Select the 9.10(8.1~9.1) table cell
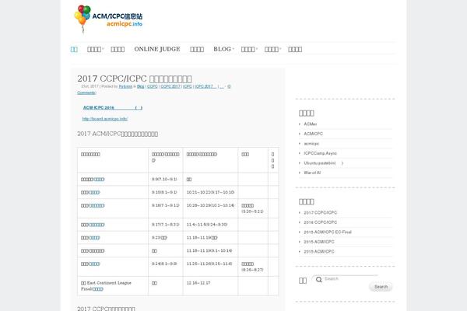This screenshot has width=467, height=311. tap(164, 192)
